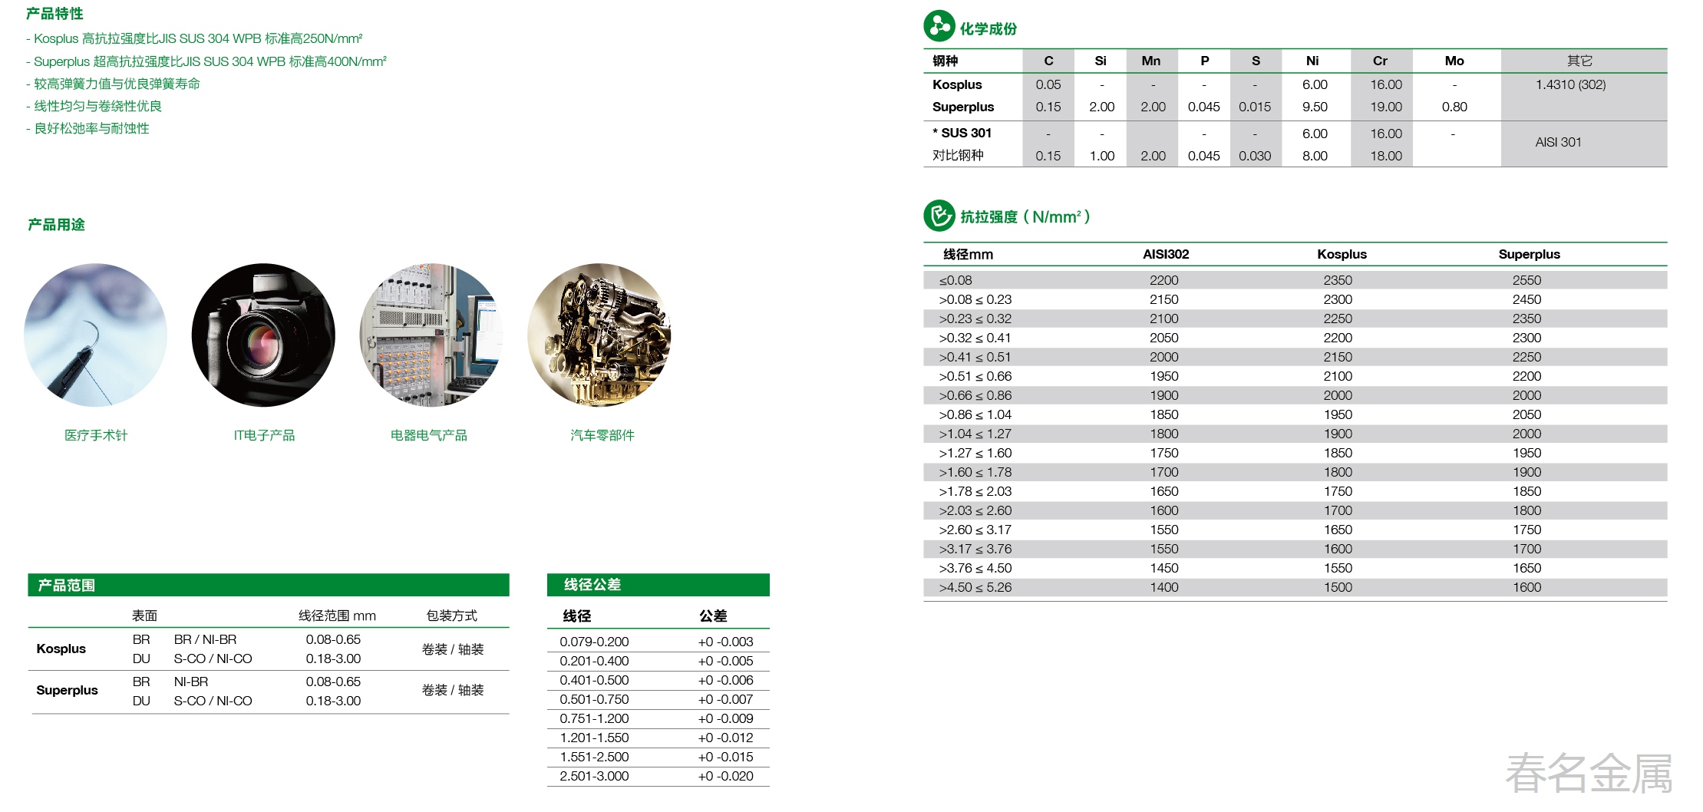
Task: Click the 产品范围 green header bar
Action: [x=268, y=585]
